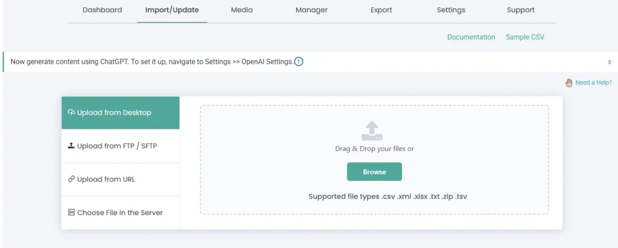Click the link icon for URL upload
Image resolution: width=618 pixels, height=248 pixels.
pos(71,179)
